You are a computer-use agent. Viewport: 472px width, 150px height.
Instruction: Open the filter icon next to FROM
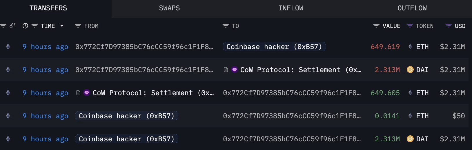tap(78, 26)
